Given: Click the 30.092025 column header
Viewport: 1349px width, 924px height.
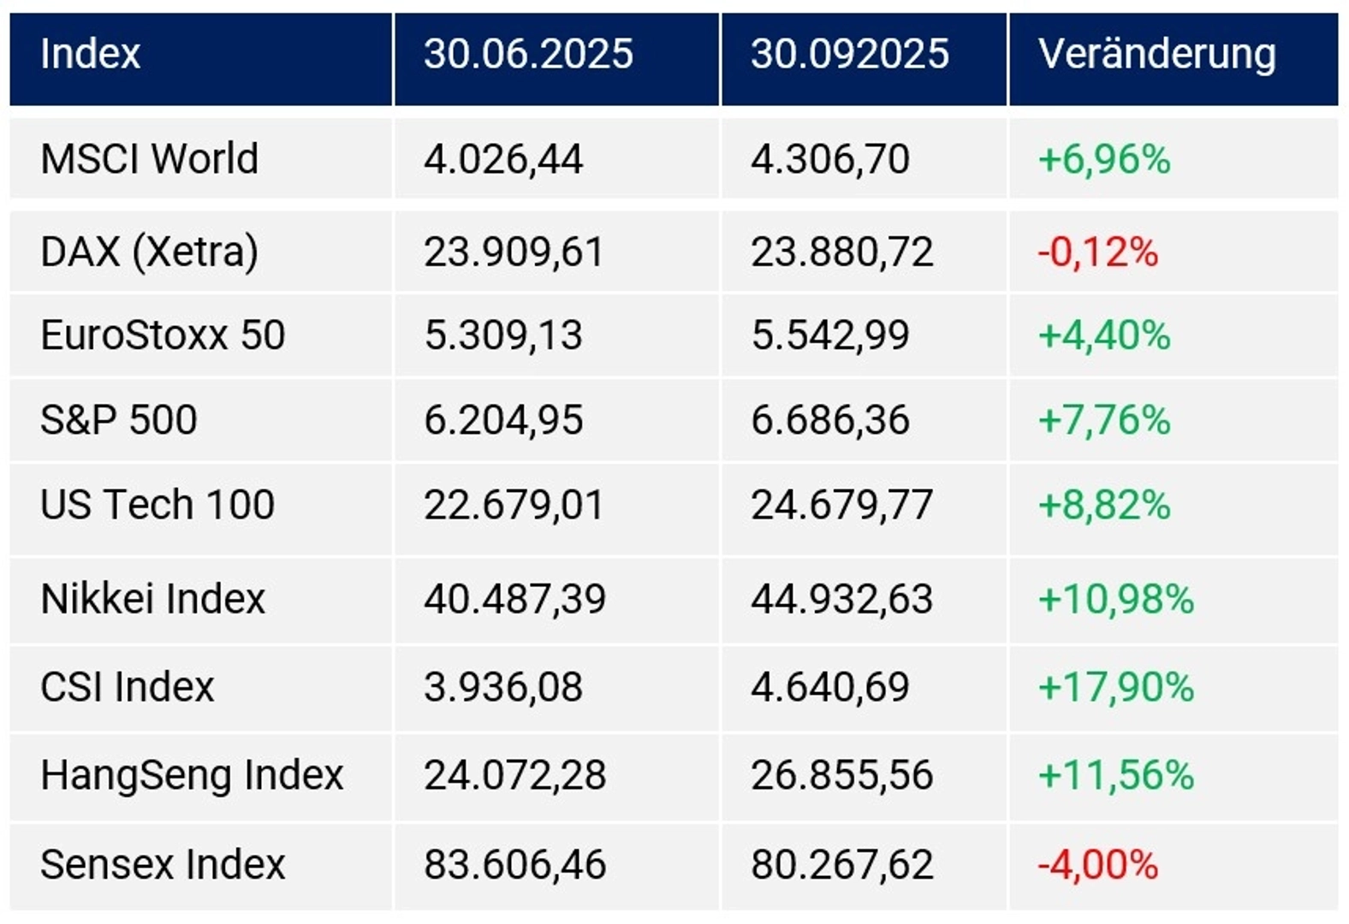Looking at the screenshot, I should 849,54.
